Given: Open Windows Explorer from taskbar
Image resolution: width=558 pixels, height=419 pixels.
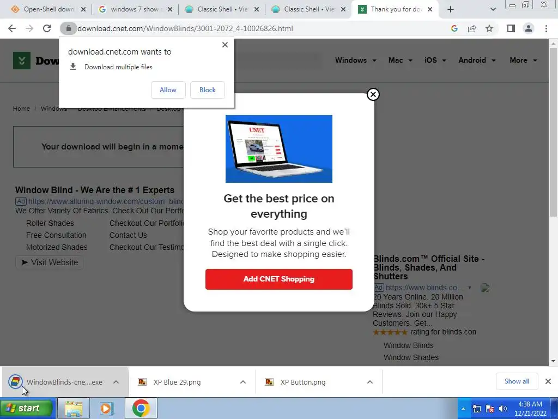Looking at the screenshot, I should (74, 408).
